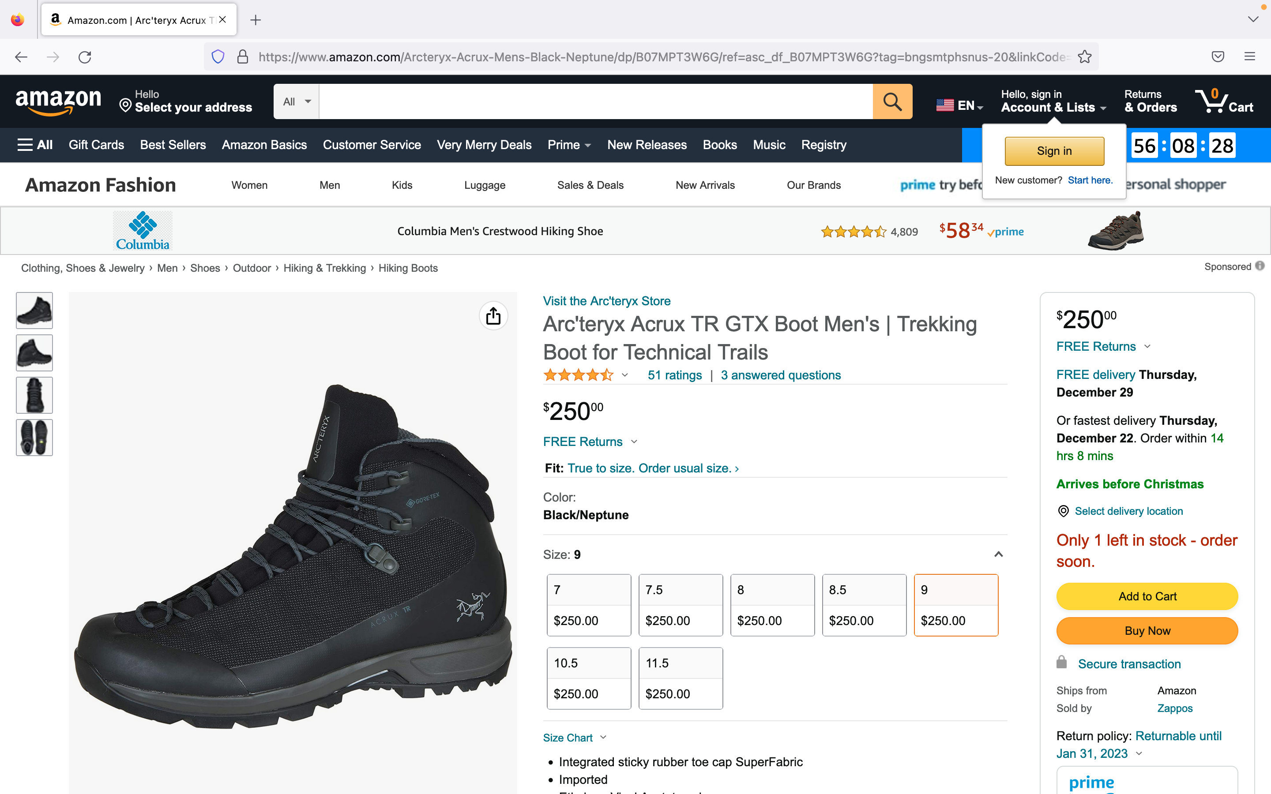This screenshot has width=1271, height=794.
Task: Open the Firefox hamburger menu
Action: click(x=1249, y=57)
